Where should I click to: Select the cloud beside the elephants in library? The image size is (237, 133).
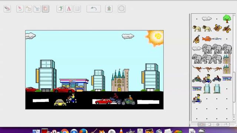197,48
